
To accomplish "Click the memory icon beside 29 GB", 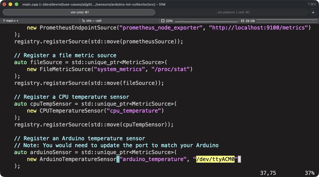I will click(x=243, y=21).
